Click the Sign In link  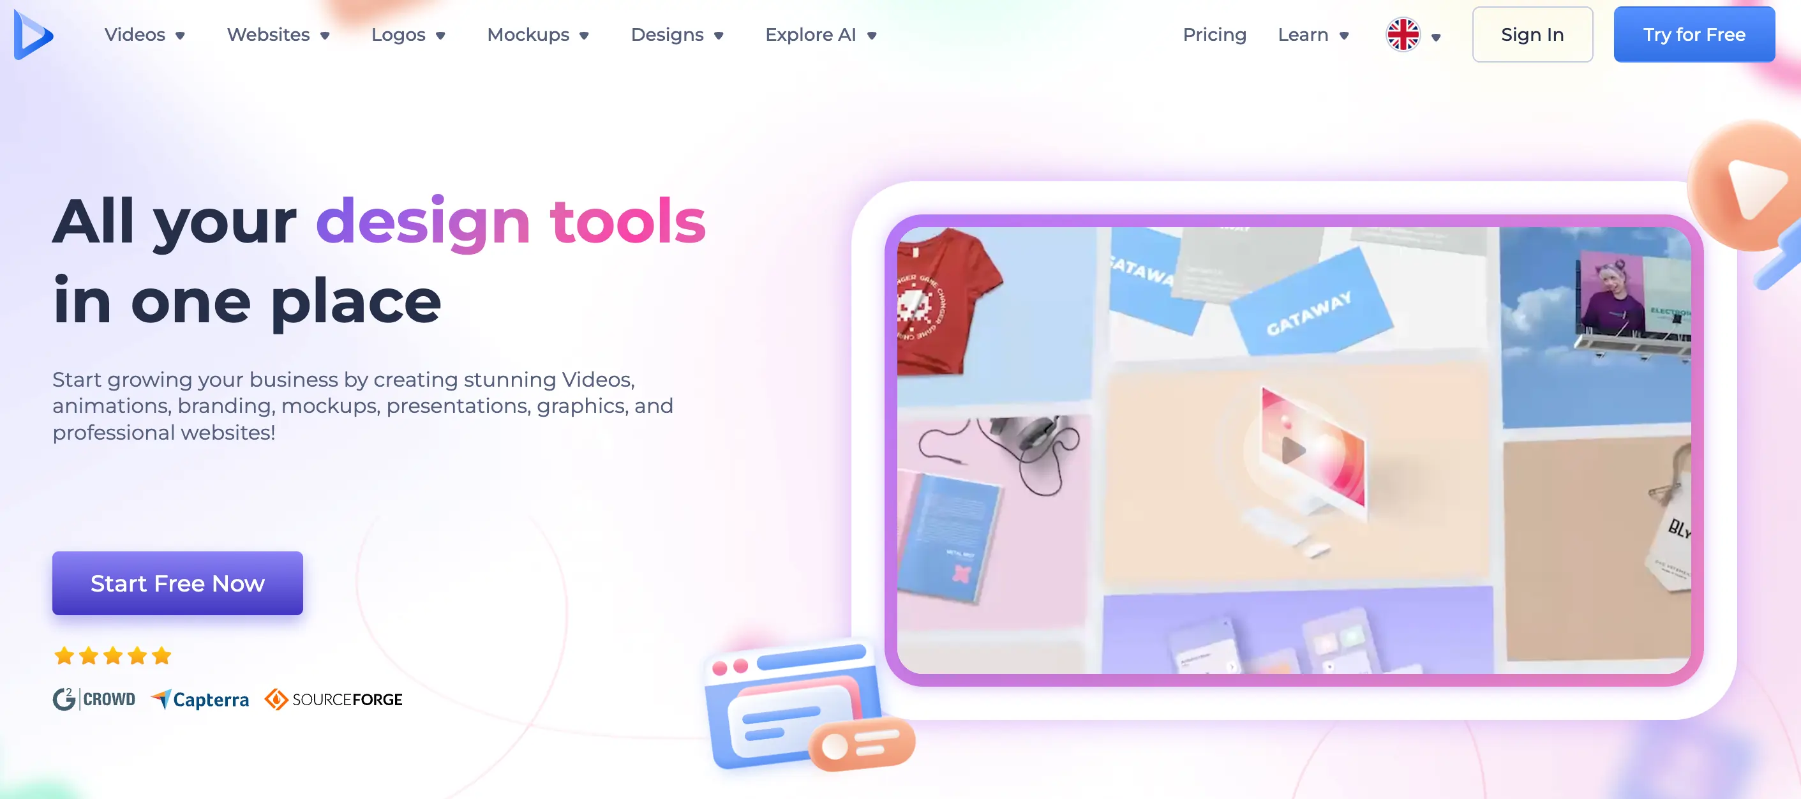coord(1531,34)
